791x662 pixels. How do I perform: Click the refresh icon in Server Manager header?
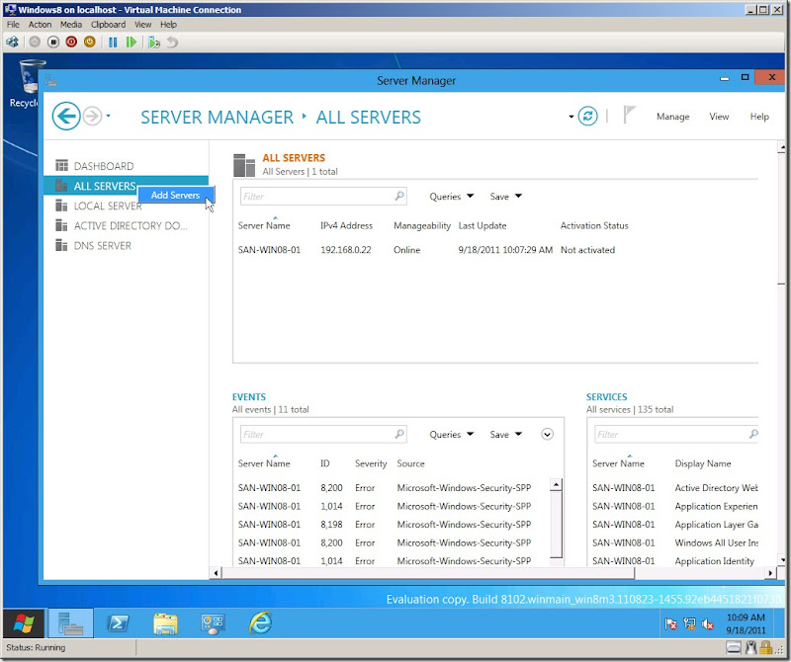(x=588, y=117)
